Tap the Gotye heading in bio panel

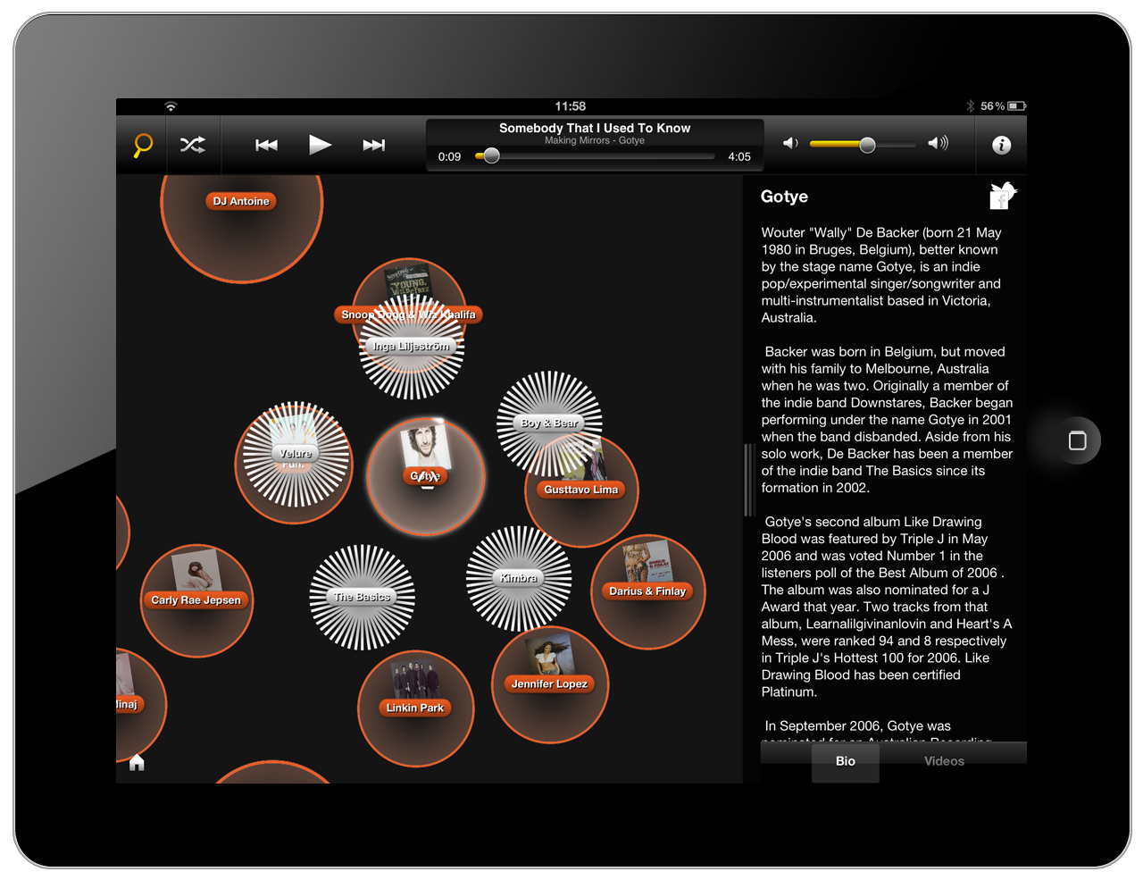click(784, 197)
